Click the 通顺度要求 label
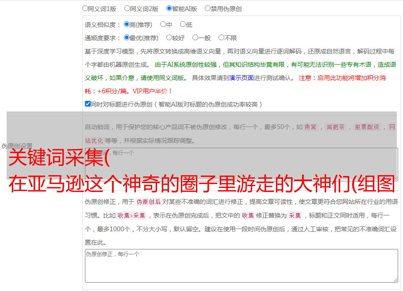 coord(103,38)
